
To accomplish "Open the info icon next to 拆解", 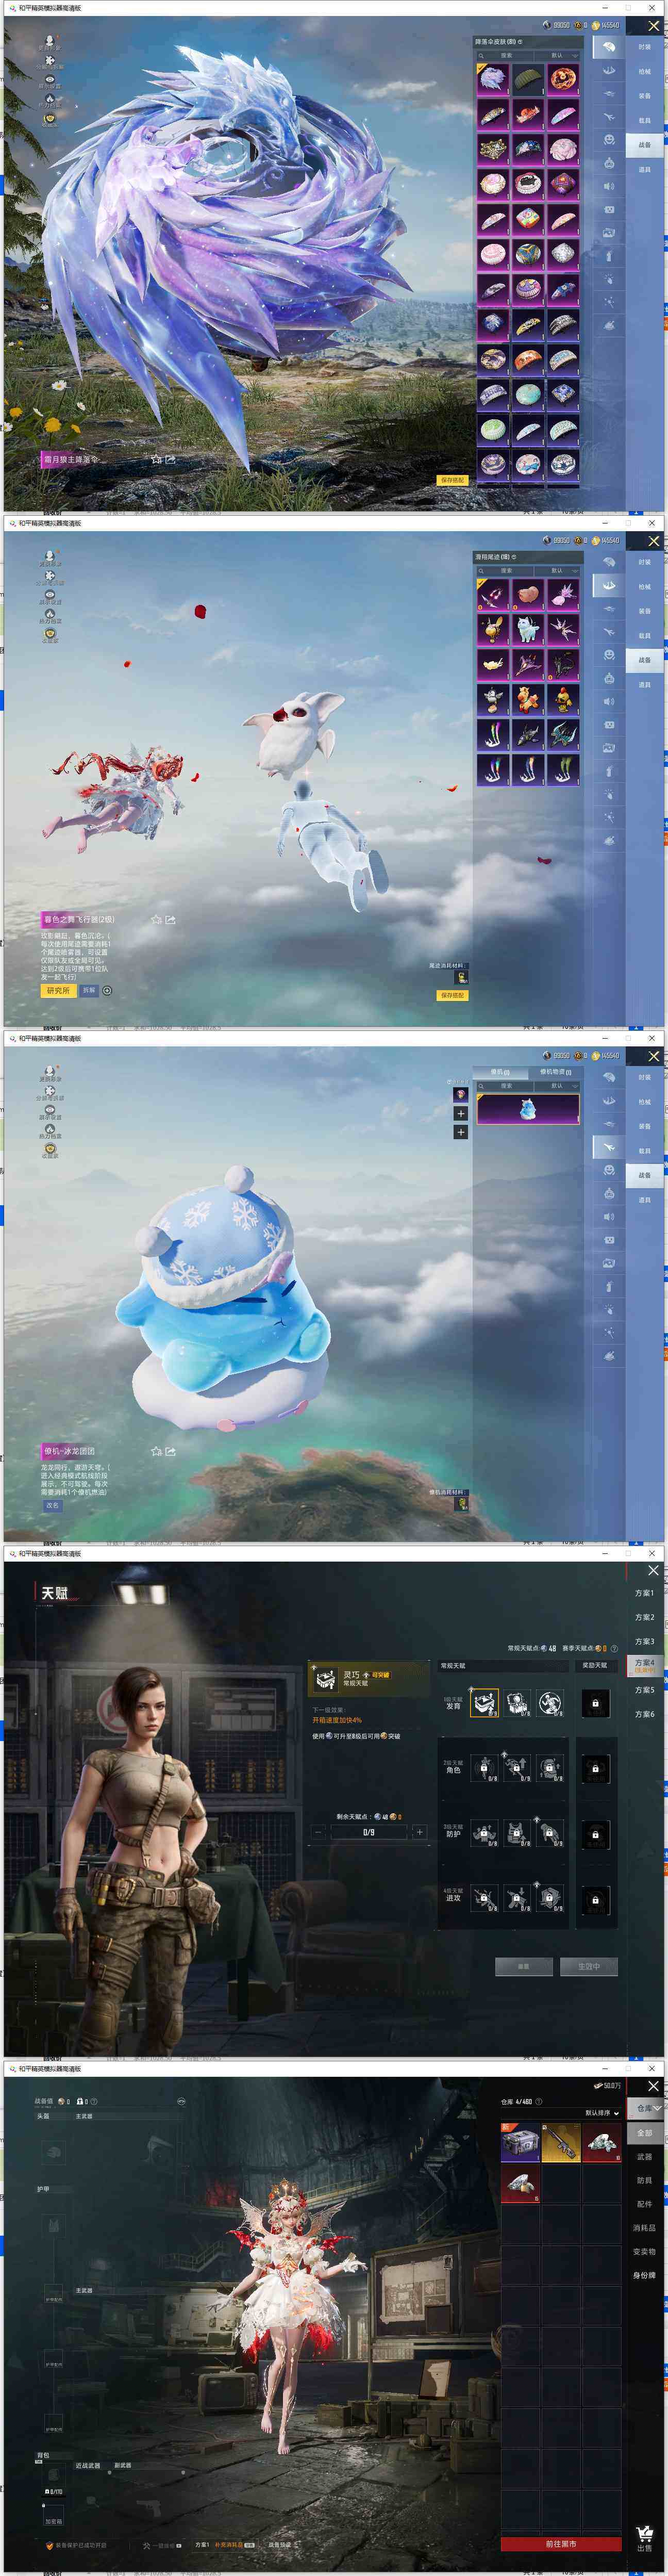I will click(107, 991).
